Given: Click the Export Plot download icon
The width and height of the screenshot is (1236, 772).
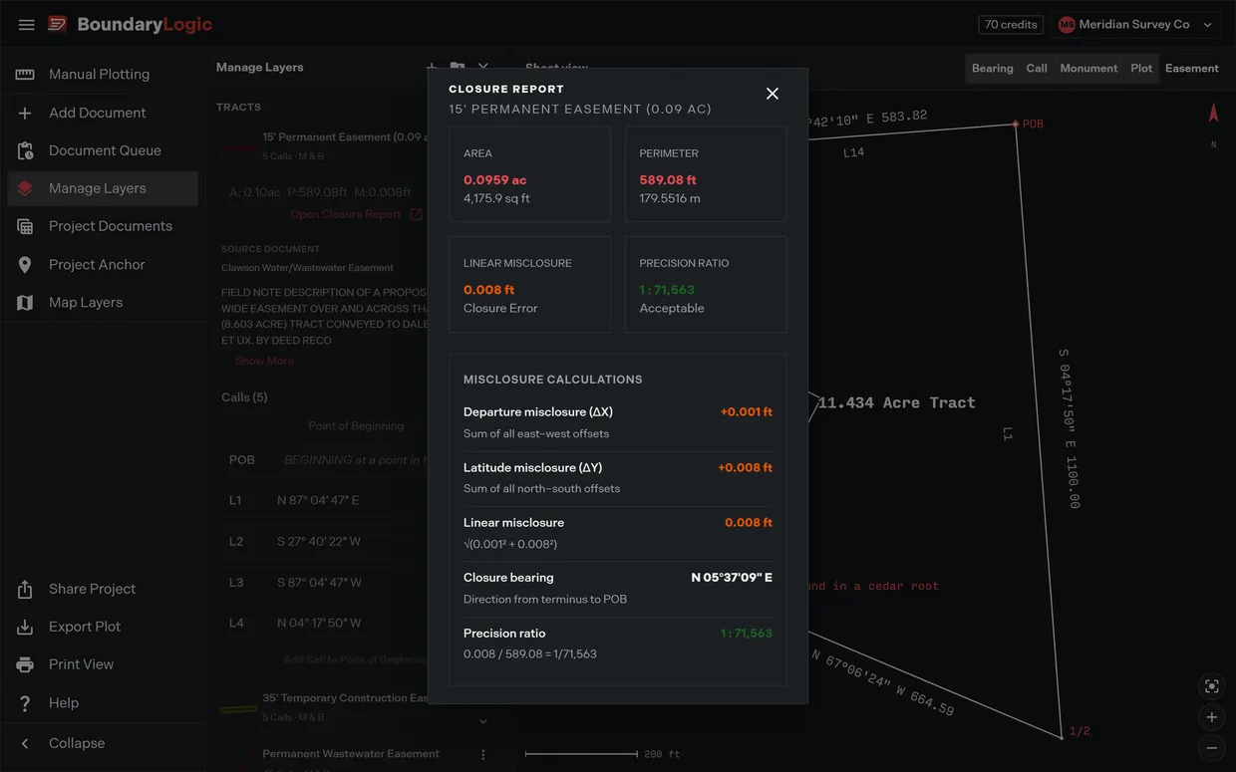Looking at the screenshot, I should 25,628.
